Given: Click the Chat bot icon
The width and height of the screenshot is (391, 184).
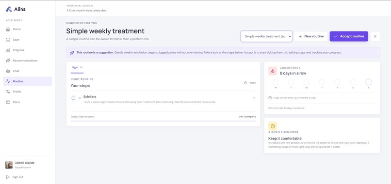Looking at the screenshot, I should (x=8, y=71).
